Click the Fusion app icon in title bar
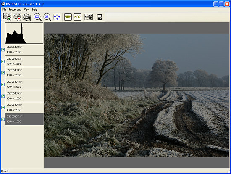The width and height of the screenshot is (231, 174). 3,4
